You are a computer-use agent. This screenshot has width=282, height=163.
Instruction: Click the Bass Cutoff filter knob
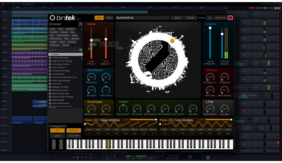(123, 108)
